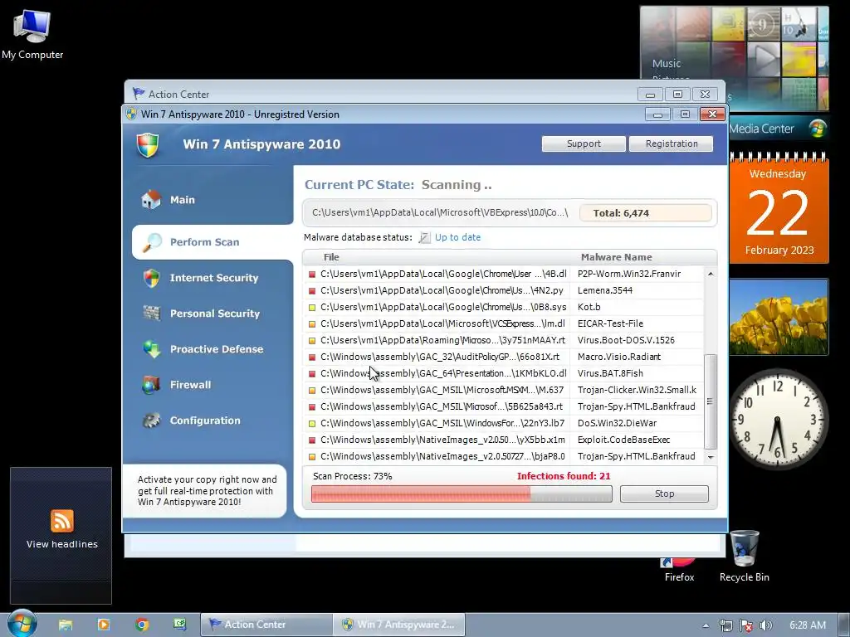Screen dimensions: 850x637
Task: Click red threat marker for Macro.Visio.Radiant
Action: click(312, 357)
